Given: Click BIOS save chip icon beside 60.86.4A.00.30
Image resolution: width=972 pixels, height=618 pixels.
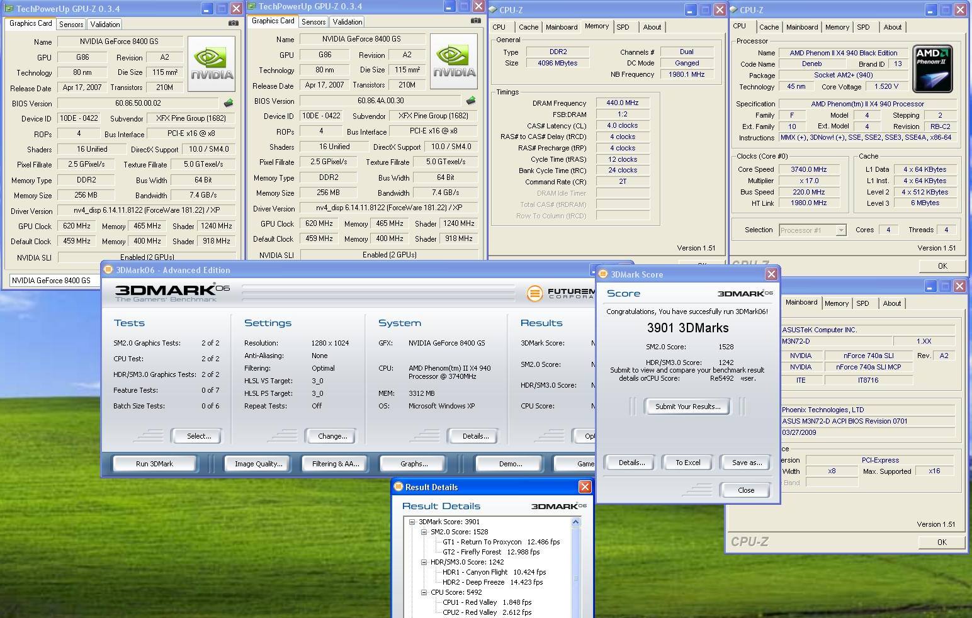Looking at the screenshot, I should pyautogui.click(x=470, y=101).
